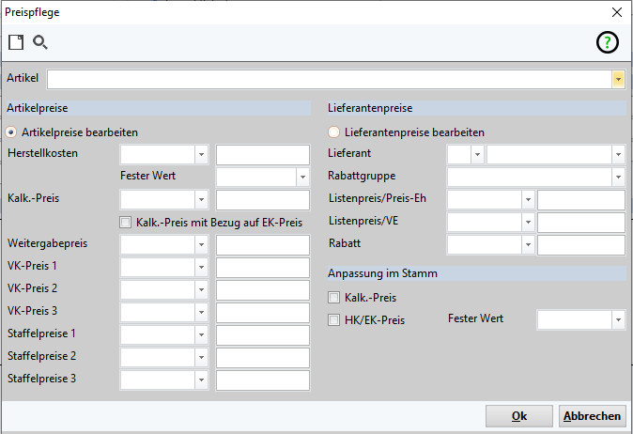Click into the Artikel input field
The image size is (633, 434).
tap(329, 79)
